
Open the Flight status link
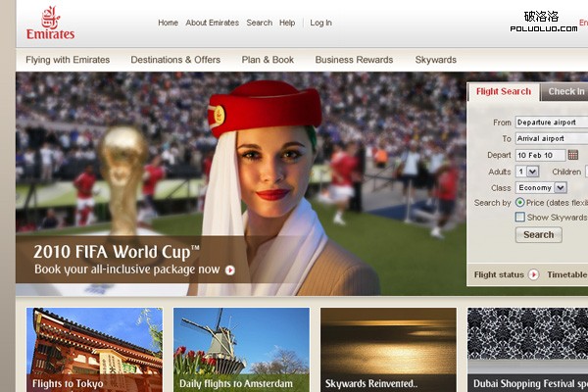499,274
